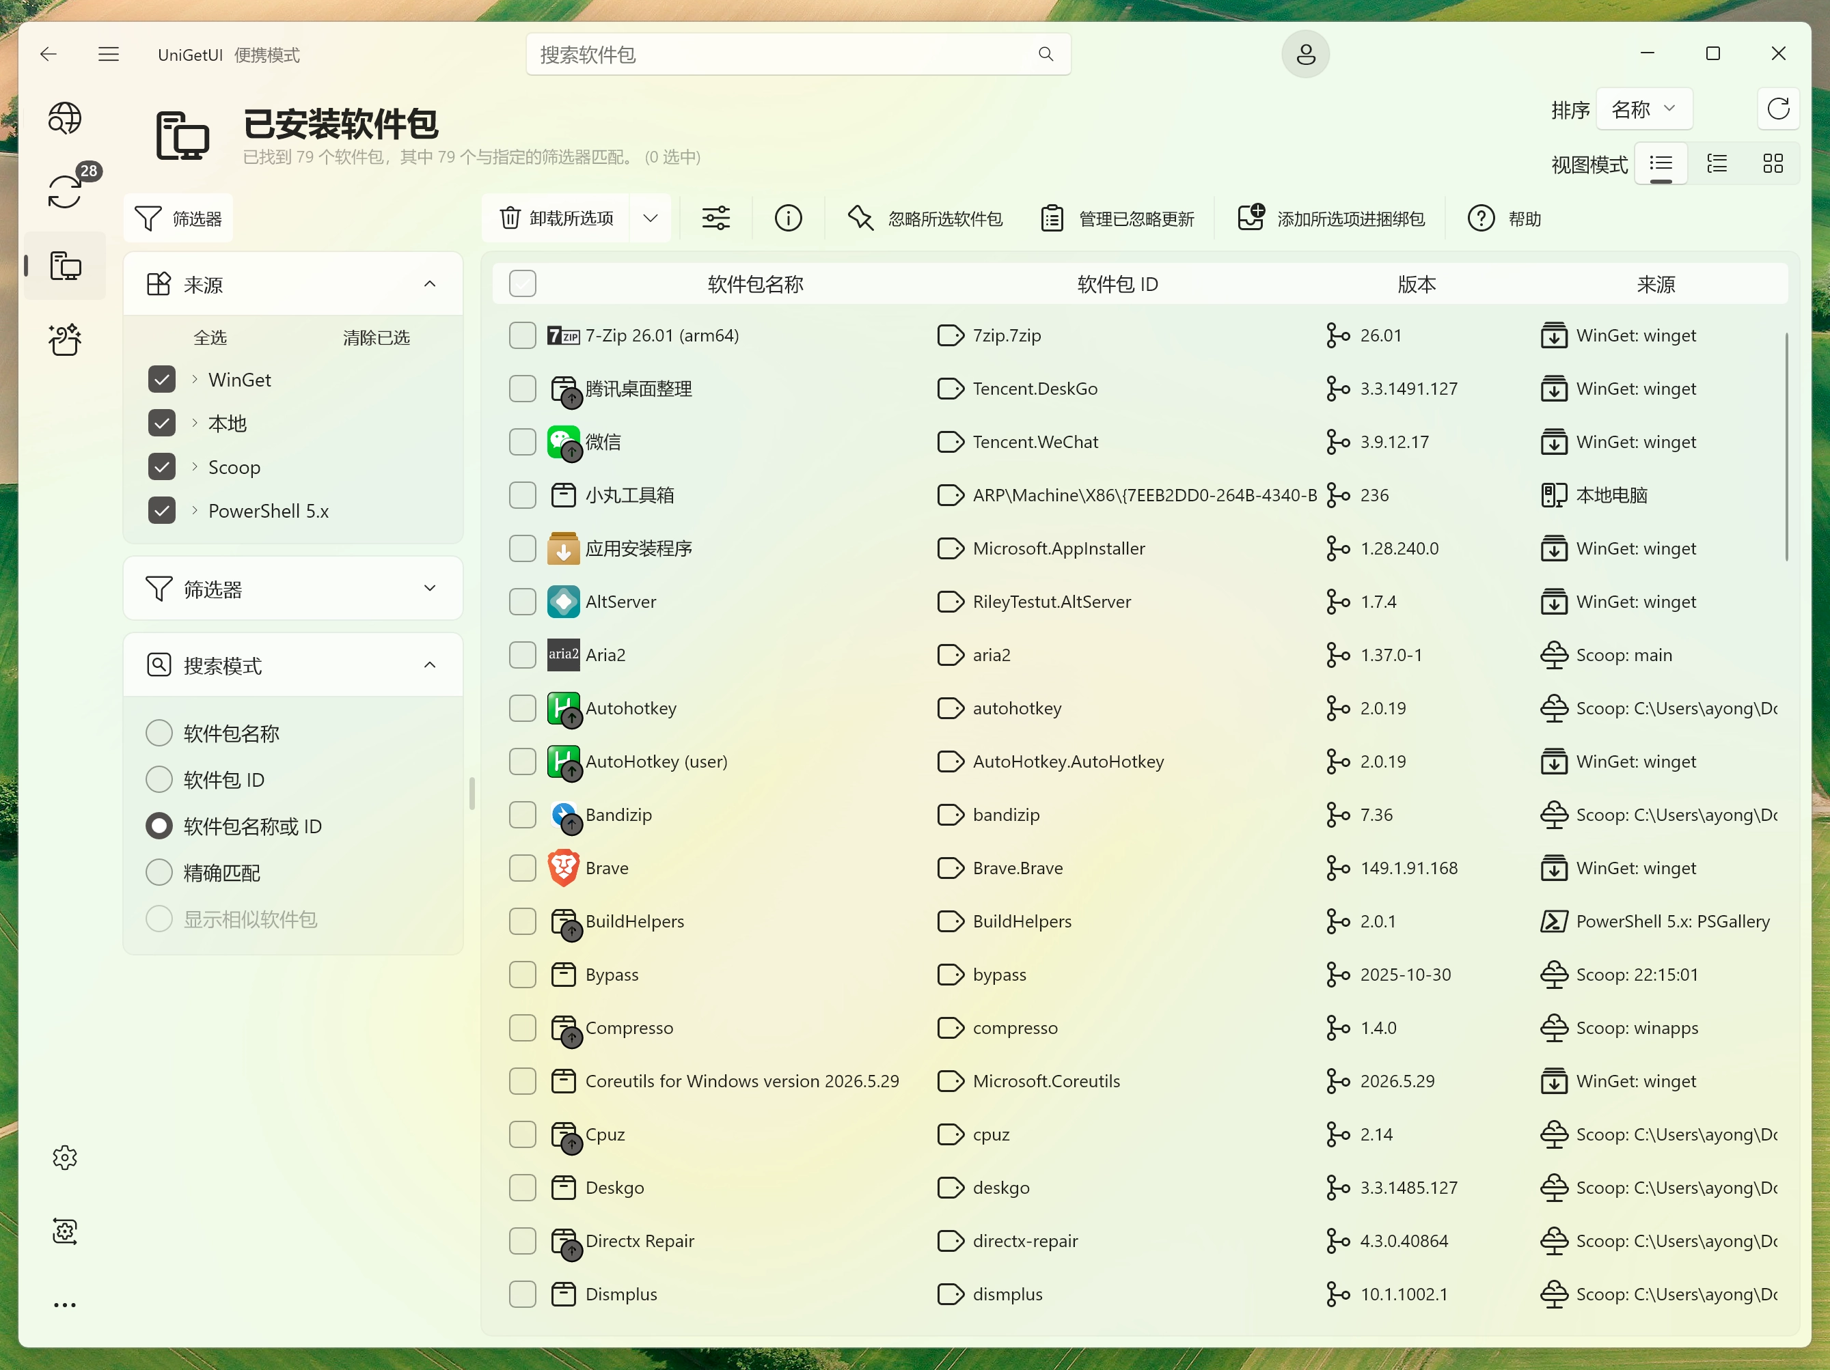Click the Bandizip package icon
The width and height of the screenshot is (1830, 1370).
click(565, 816)
